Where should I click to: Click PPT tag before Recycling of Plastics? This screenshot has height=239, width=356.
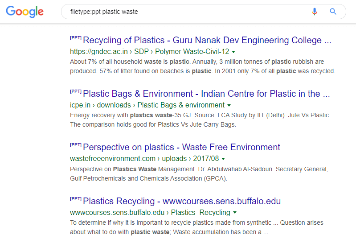(x=76, y=38)
